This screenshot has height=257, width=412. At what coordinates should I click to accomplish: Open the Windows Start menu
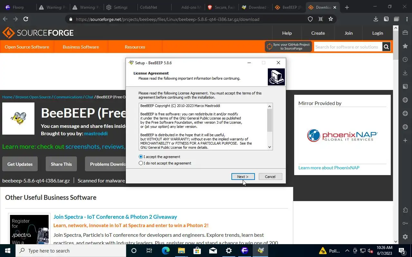pyautogui.click(x=8, y=251)
